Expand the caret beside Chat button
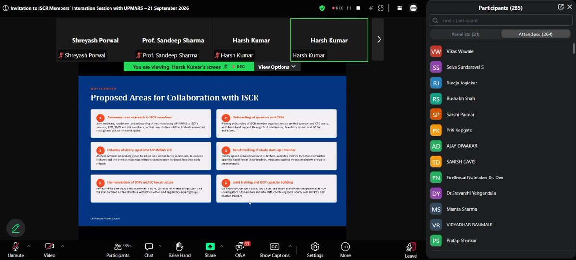 [160, 246]
